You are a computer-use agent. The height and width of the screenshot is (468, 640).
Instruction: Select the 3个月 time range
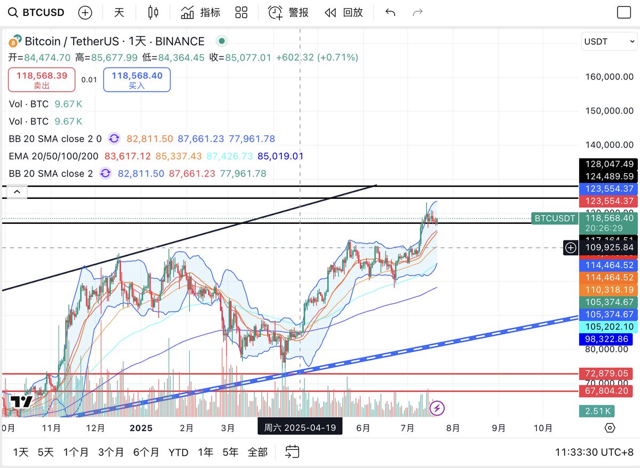pos(110,453)
